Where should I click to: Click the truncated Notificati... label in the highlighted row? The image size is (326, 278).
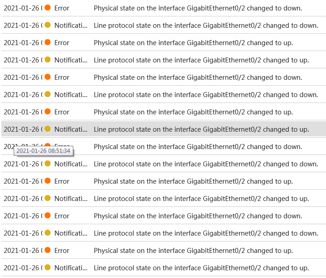tap(71, 129)
